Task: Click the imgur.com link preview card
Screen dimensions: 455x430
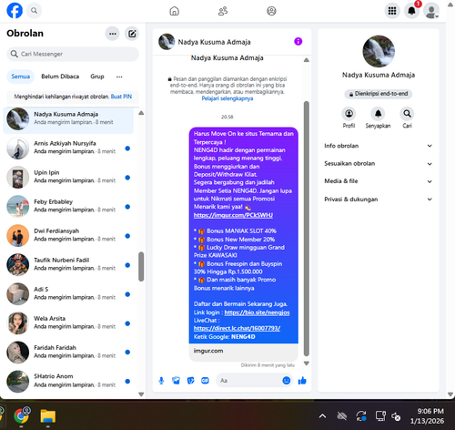Action: 244,352
